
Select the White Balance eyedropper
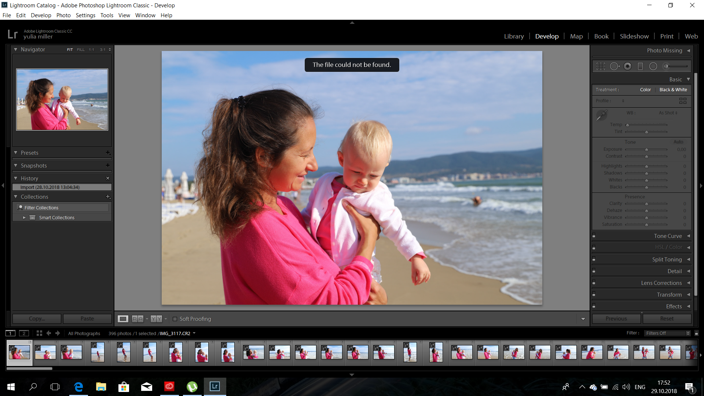click(x=601, y=115)
